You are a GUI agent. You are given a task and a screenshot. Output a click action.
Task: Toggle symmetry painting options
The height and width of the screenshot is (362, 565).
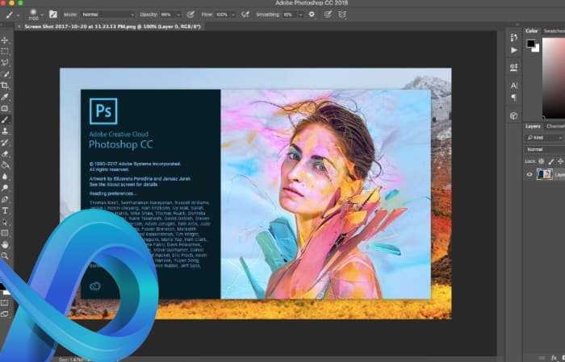coord(342,15)
